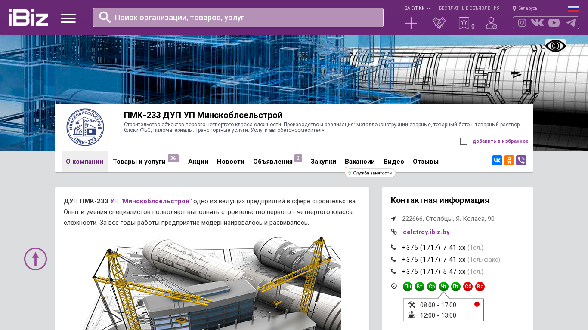This screenshot has height=330, width=588.
Task: Switch to the Видео tab
Action: tap(394, 162)
